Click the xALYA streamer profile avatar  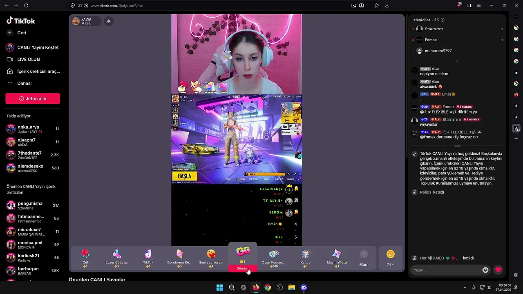click(x=76, y=21)
